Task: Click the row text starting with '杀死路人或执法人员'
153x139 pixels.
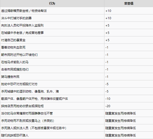Action: coord(34,128)
